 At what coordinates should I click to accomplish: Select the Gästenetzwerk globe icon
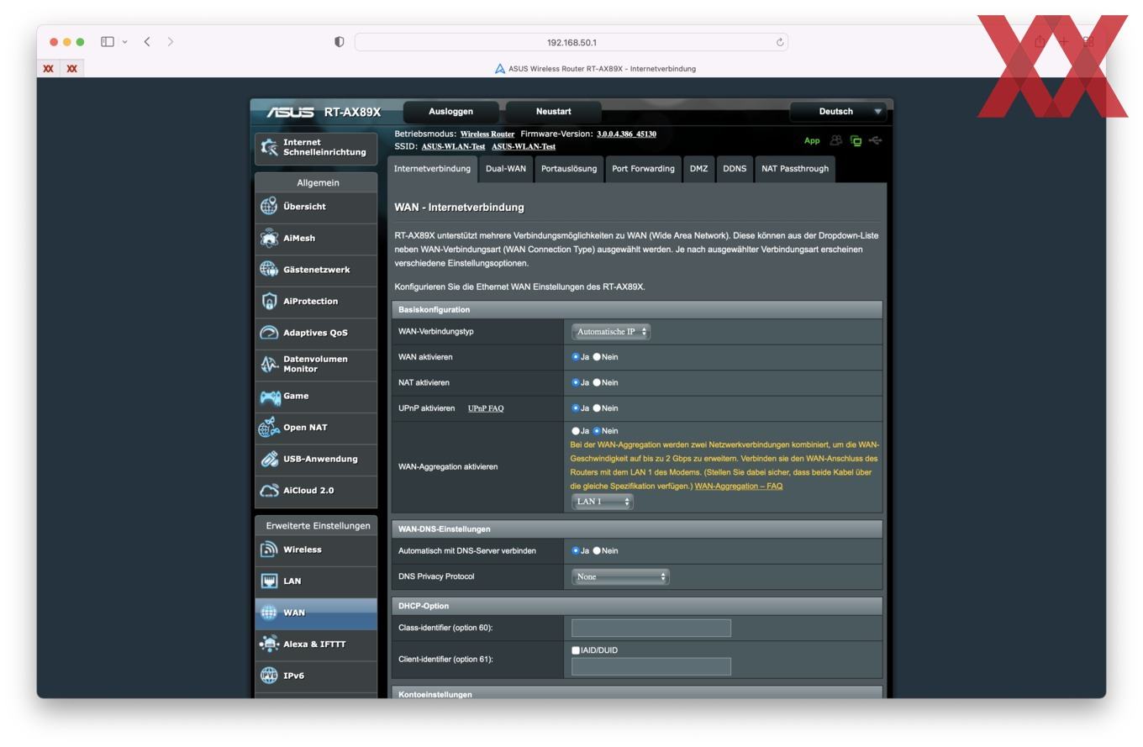pos(269,269)
